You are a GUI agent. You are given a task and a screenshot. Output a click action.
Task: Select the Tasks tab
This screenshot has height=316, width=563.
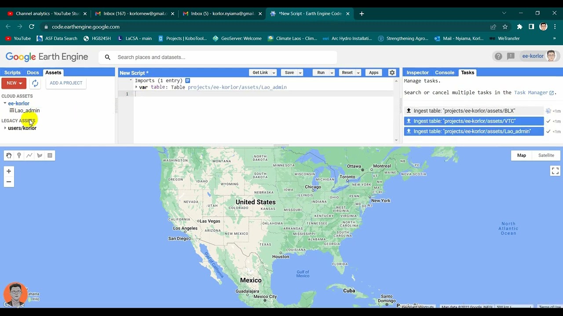(468, 72)
